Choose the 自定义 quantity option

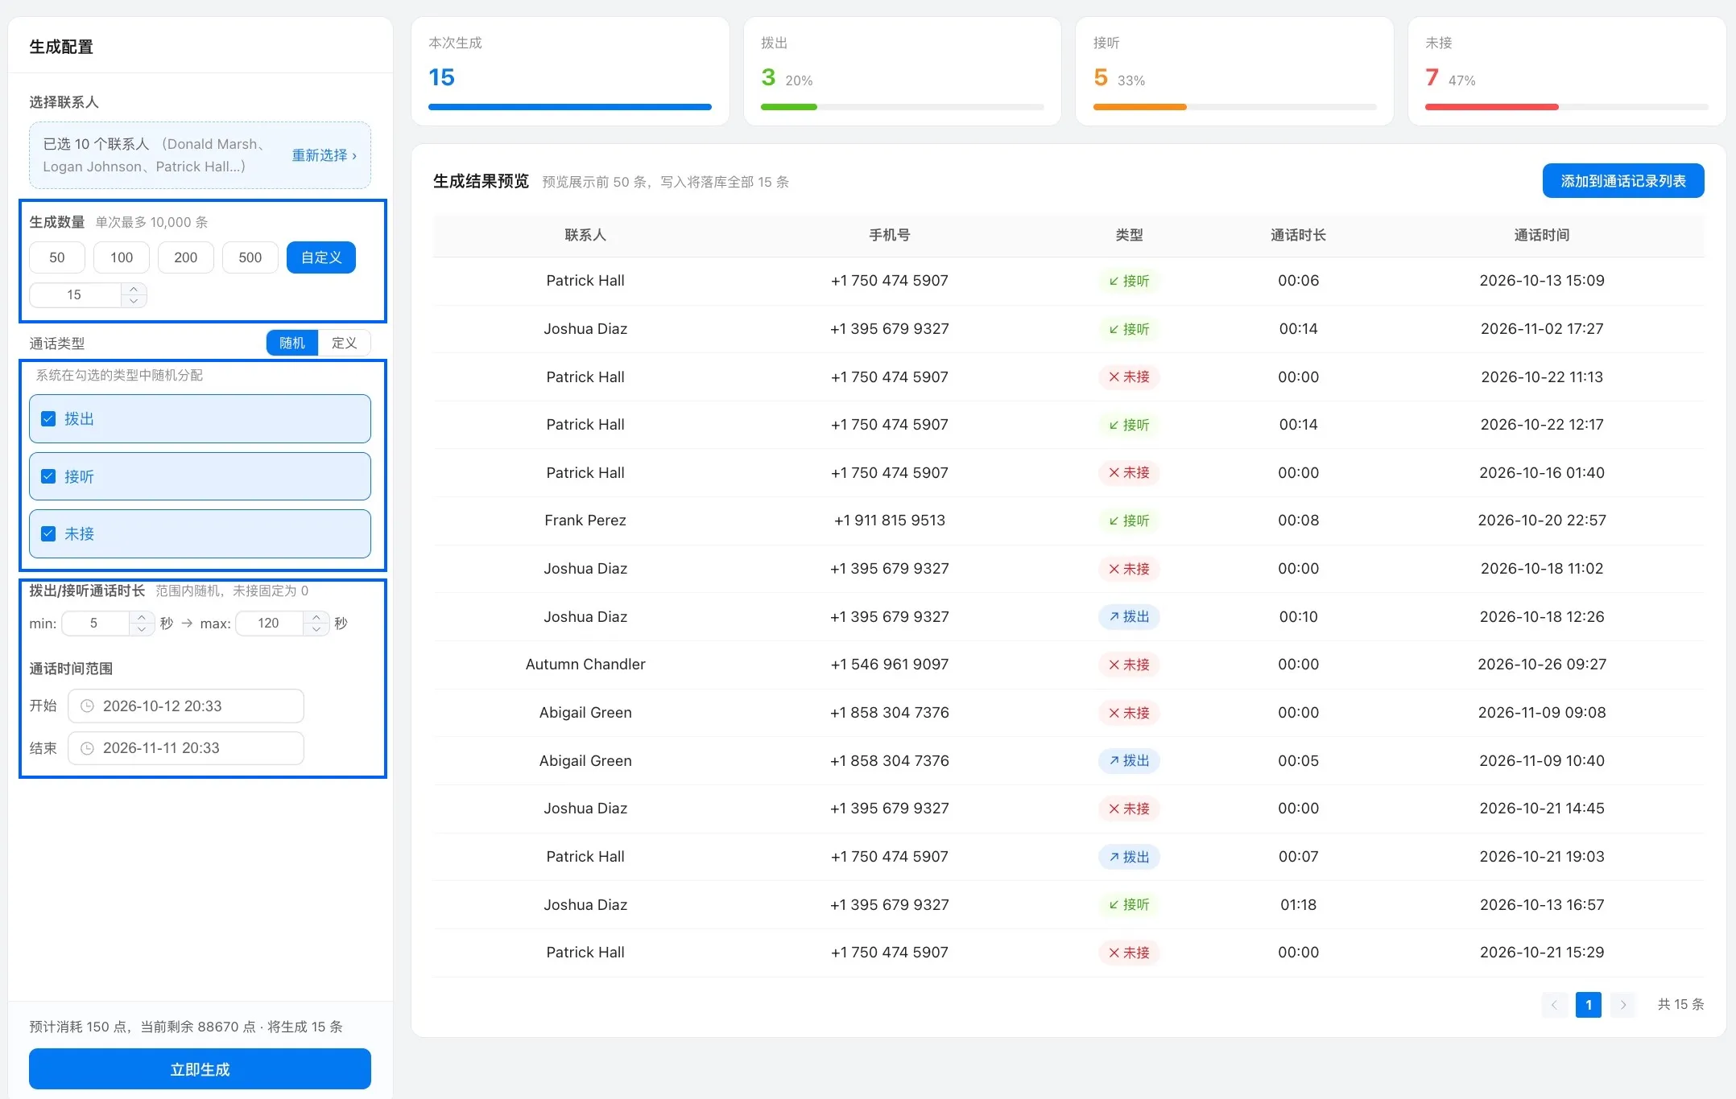point(321,257)
